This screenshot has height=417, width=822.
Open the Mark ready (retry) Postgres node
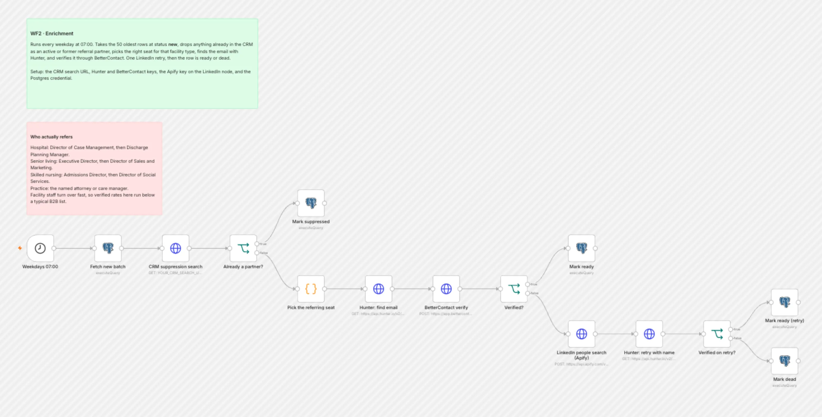click(784, 302)
